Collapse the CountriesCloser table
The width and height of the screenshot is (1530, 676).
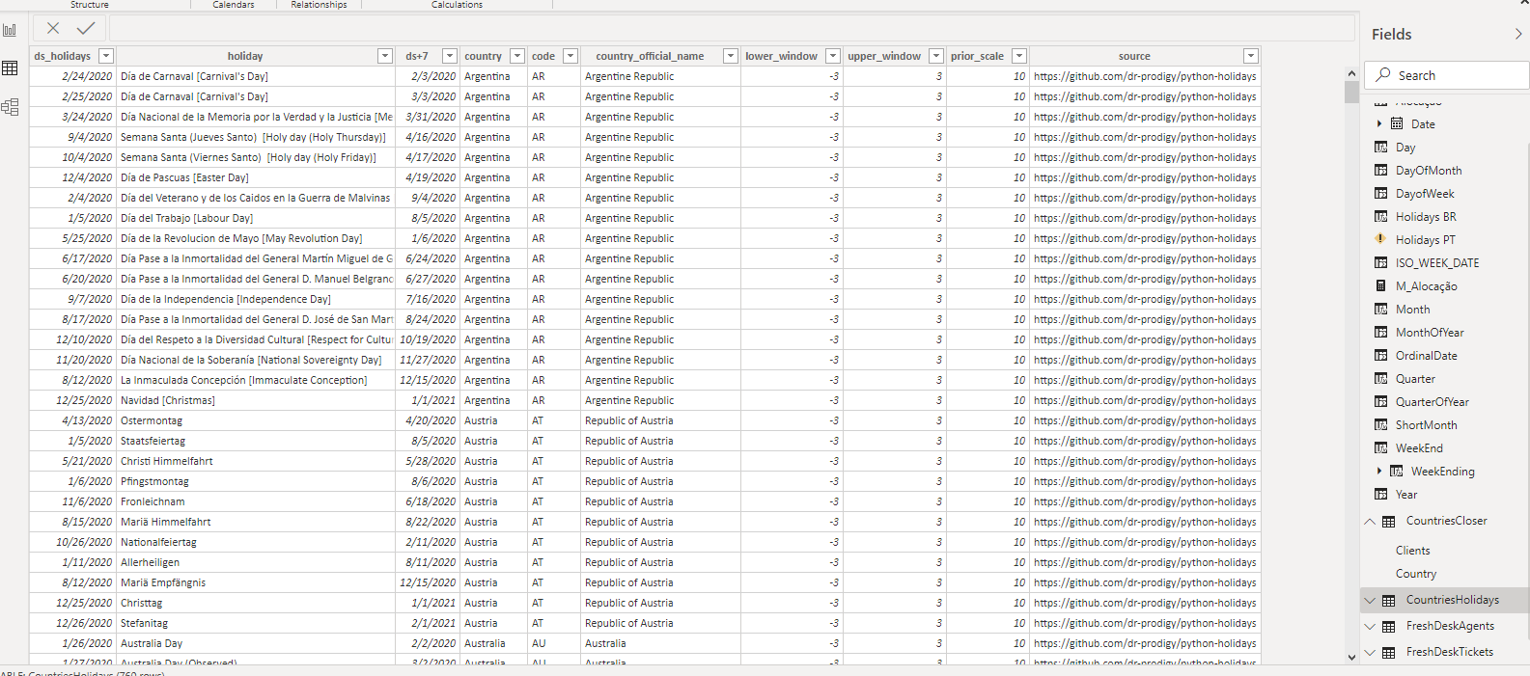(x=1370, y=521)
